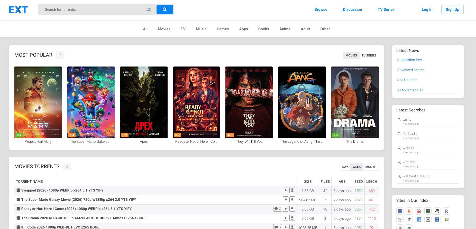Viewport: 476px width, 229px height.
Task: Expand the Most Popular section arrow
Action: point(60,55)
